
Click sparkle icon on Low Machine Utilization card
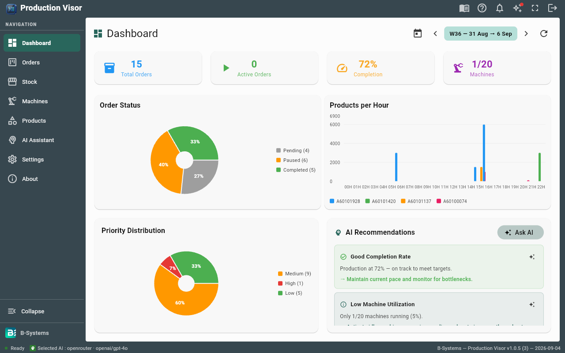532,304
